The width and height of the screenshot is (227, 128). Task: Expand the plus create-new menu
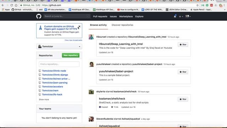pos(181,17)
